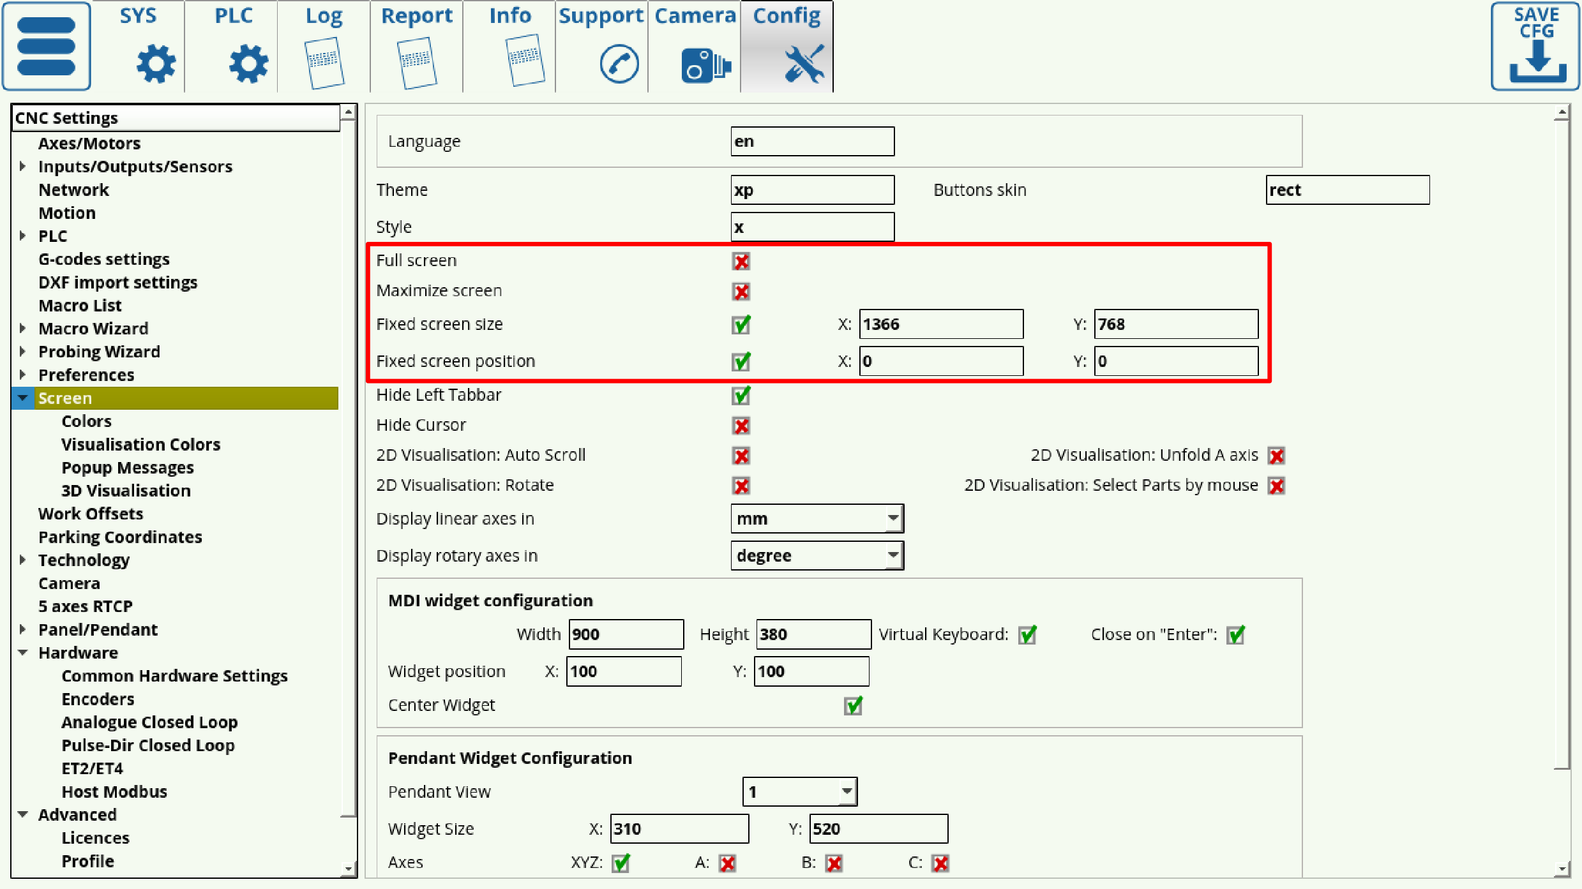This screenshot has width=1582, height=889.
Task: Uncheck the Center Widget checkbox
Action: pyautogui.click(x=853, y=706)
